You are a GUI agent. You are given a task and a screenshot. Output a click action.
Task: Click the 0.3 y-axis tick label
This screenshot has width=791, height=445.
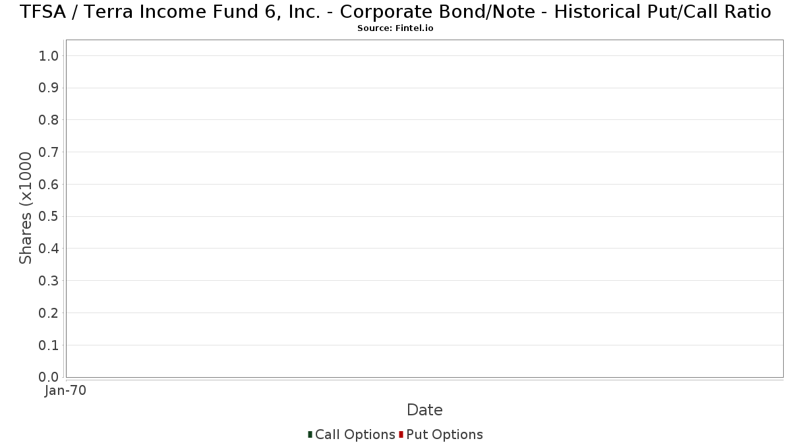(49, 281)
